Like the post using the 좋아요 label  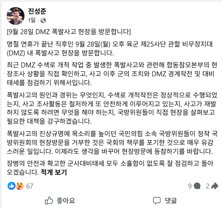click(66, 200)
